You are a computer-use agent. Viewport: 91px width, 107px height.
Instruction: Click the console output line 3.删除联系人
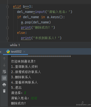point(21,77)
